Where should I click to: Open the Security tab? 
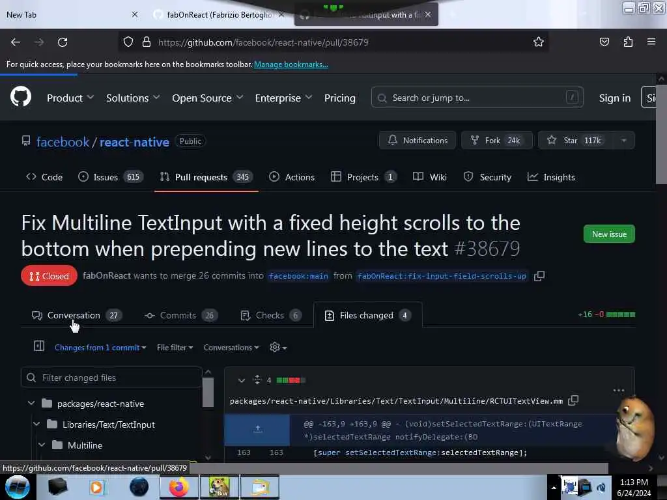point(487,177)
